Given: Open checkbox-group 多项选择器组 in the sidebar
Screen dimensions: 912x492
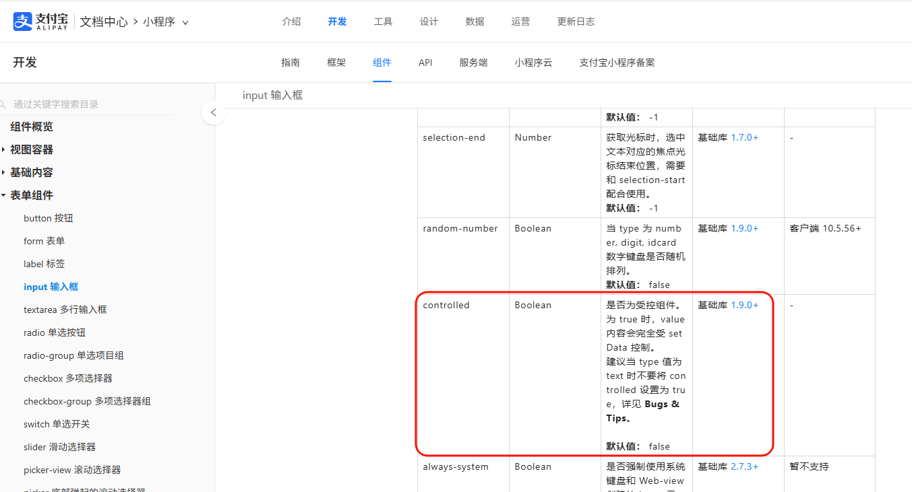Looking at the screenshot, I should [x=88, y=401].
